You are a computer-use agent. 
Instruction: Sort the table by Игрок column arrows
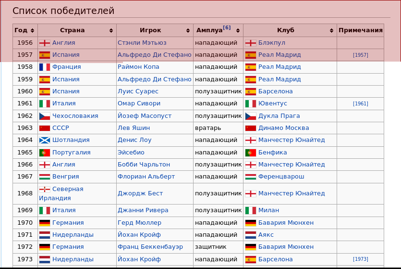coord(188,30)
